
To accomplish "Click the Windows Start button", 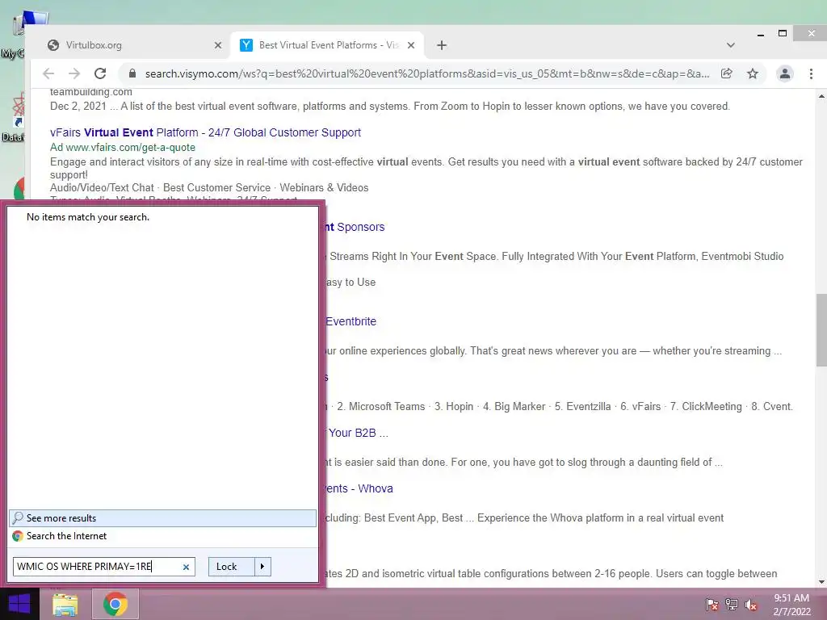I will point(19,604).
